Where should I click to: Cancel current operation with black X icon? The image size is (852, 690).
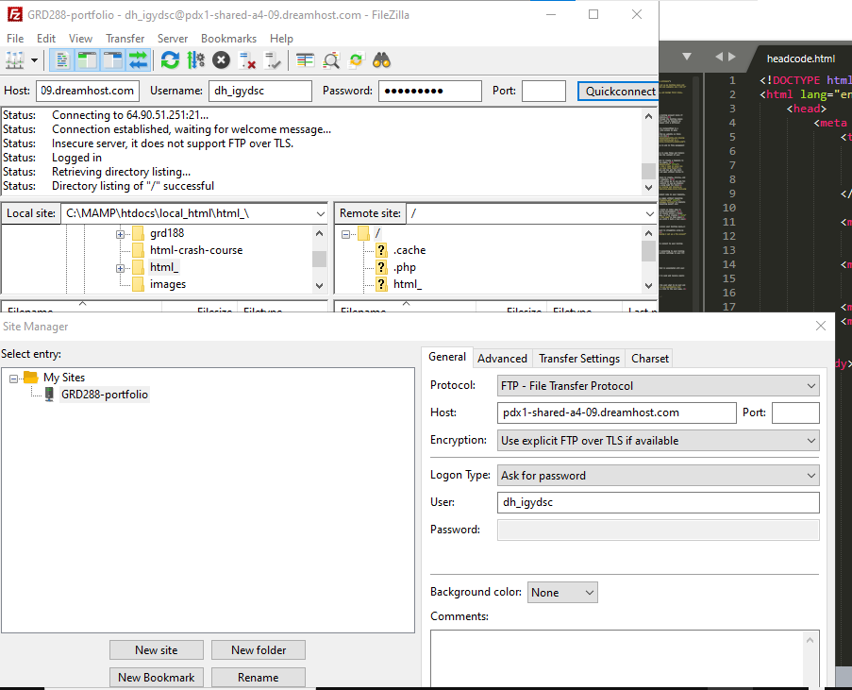221,60
